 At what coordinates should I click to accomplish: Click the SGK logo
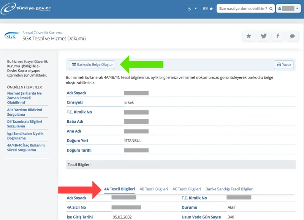tap(12, 36)
